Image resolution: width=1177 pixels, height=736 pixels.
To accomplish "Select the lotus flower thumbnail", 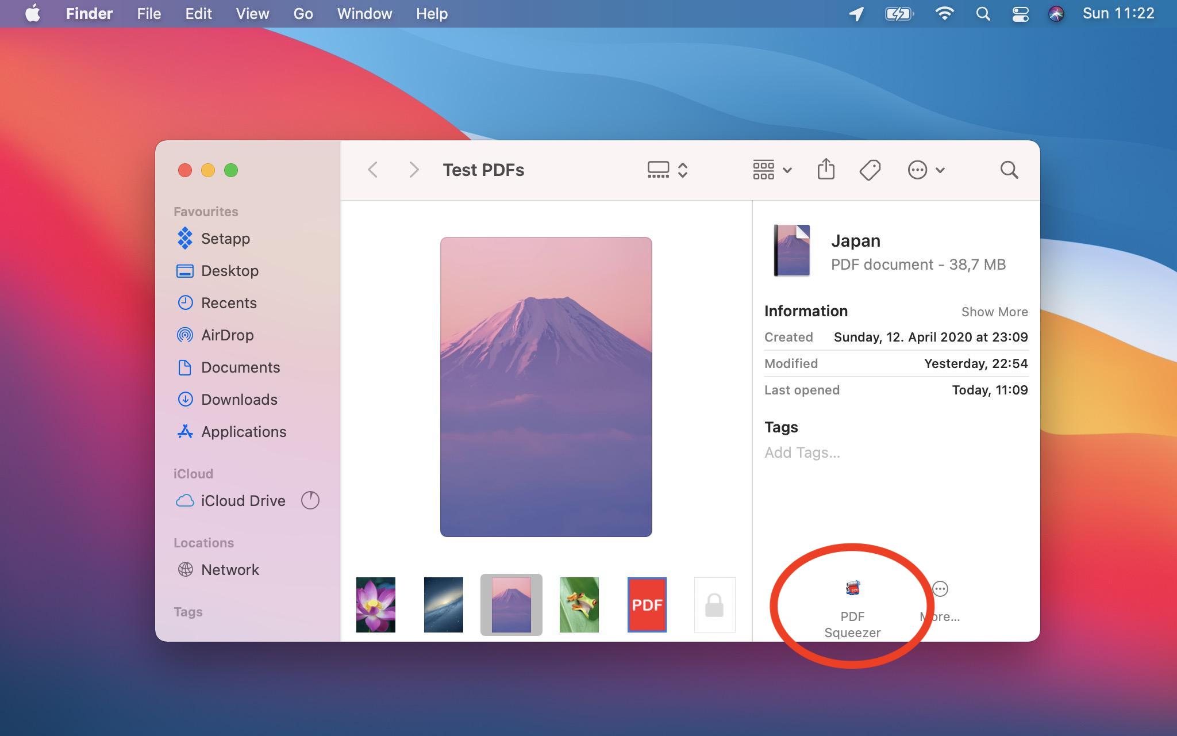I will click(376, 605).
